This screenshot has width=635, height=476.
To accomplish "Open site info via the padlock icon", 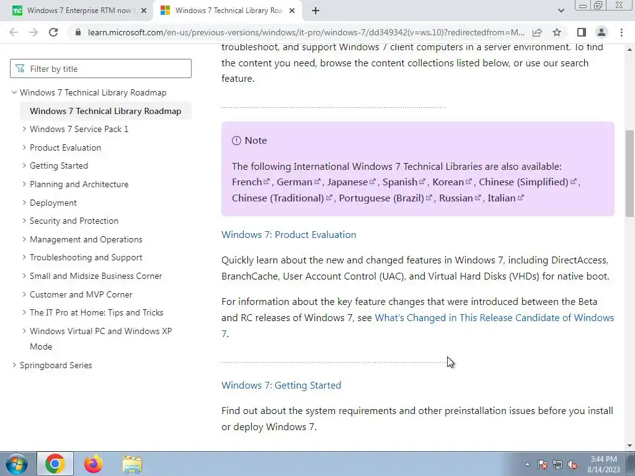I will coord(78,32).
